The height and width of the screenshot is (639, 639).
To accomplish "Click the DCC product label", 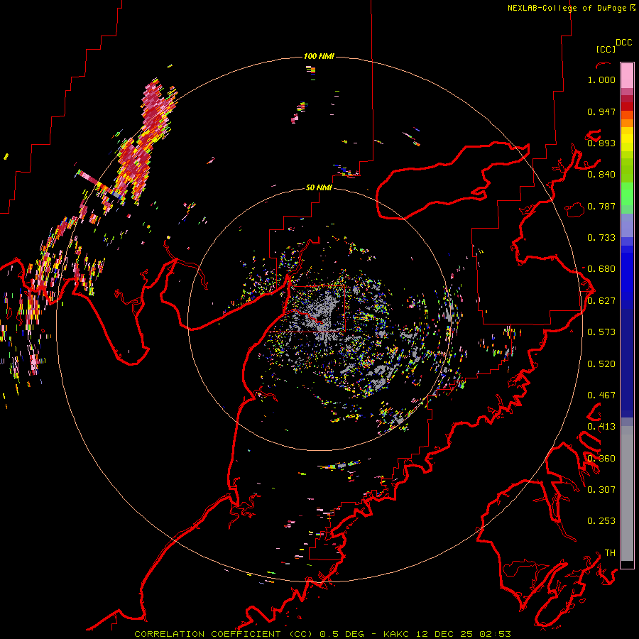I will (x=623, y=43).
